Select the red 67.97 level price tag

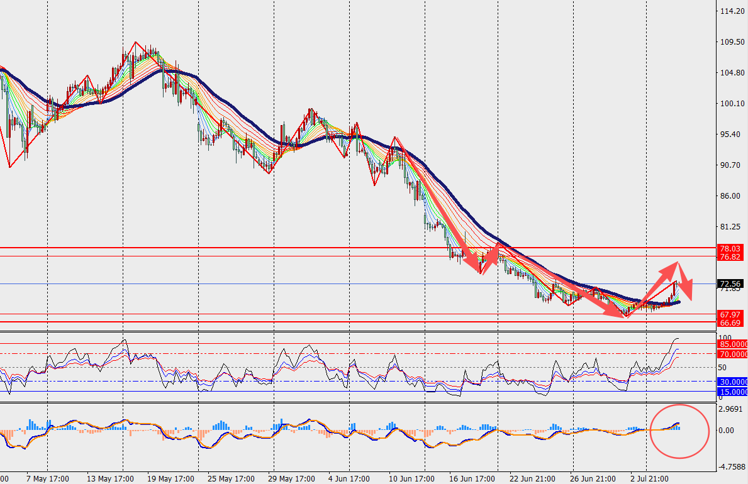pos(730,315)
